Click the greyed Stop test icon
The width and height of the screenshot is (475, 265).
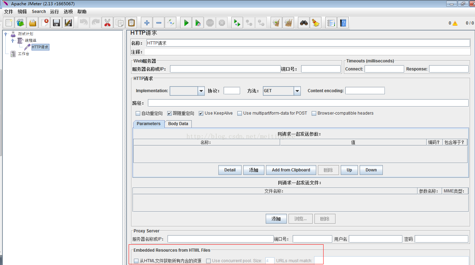210,23
